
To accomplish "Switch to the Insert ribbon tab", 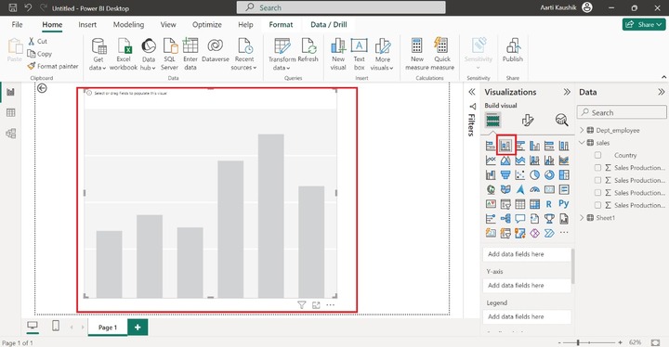I will pos(87,25).
